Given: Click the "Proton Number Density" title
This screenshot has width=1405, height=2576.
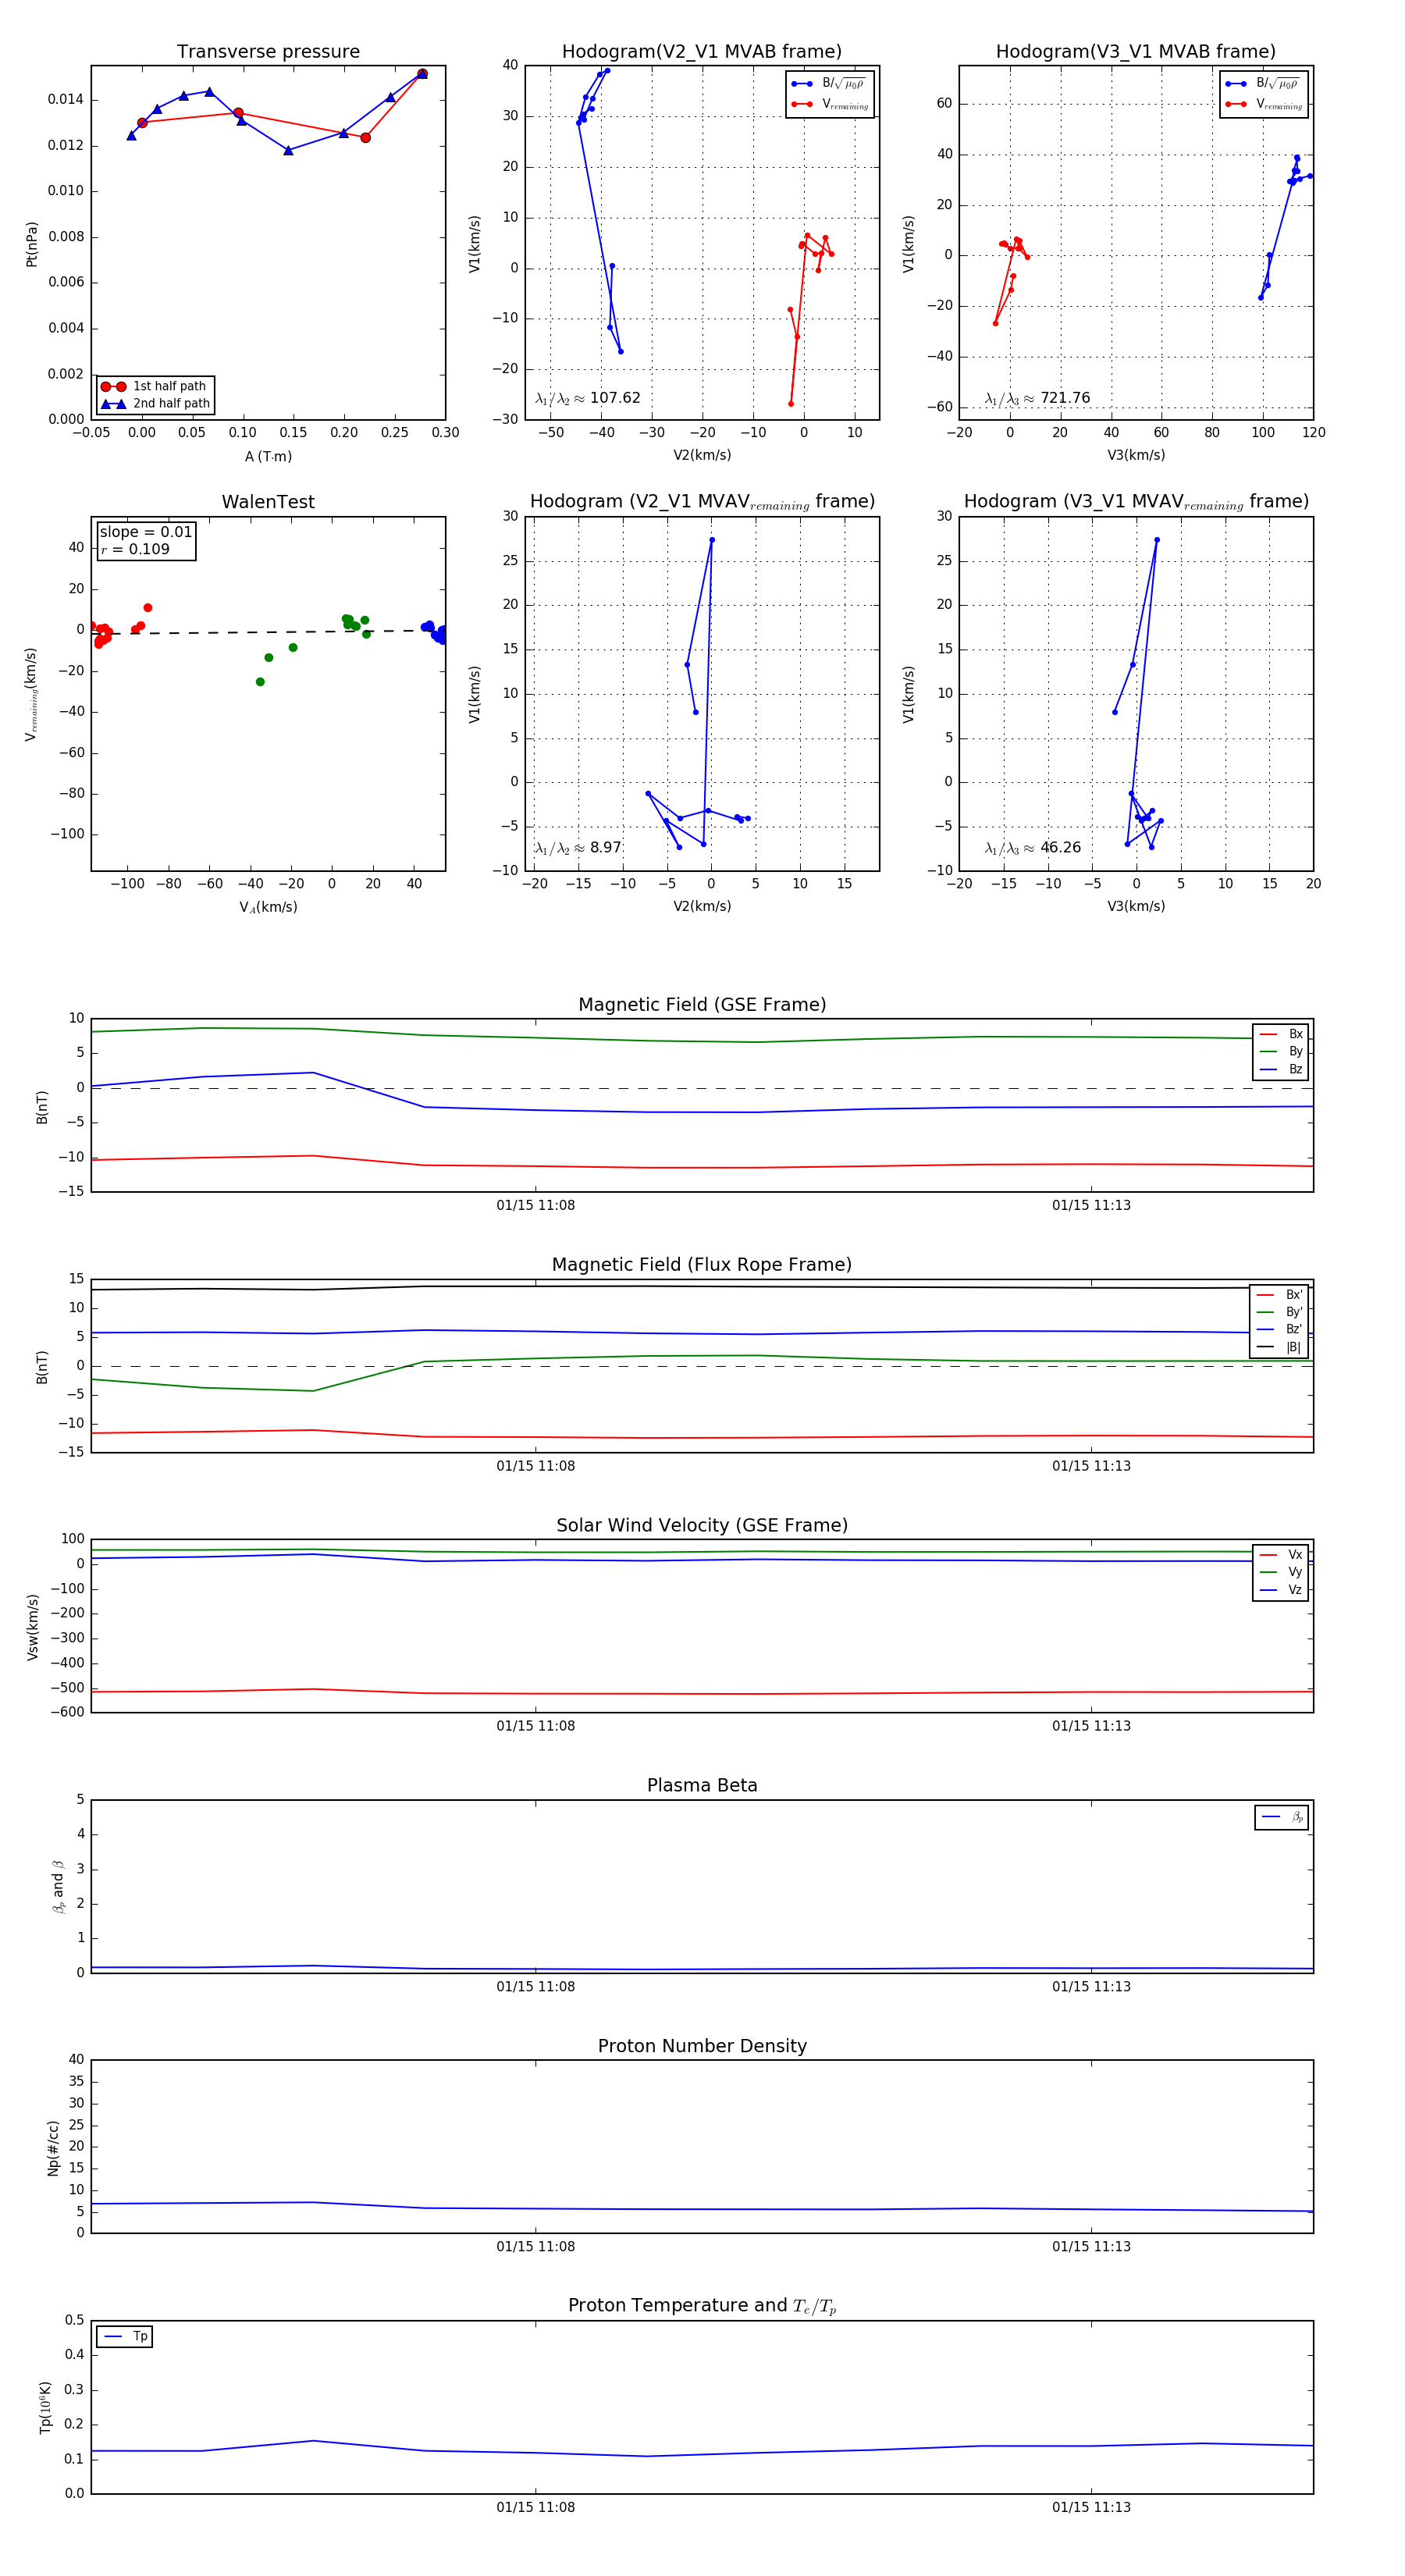Looking at the screenshot, I should [702, 2046].
